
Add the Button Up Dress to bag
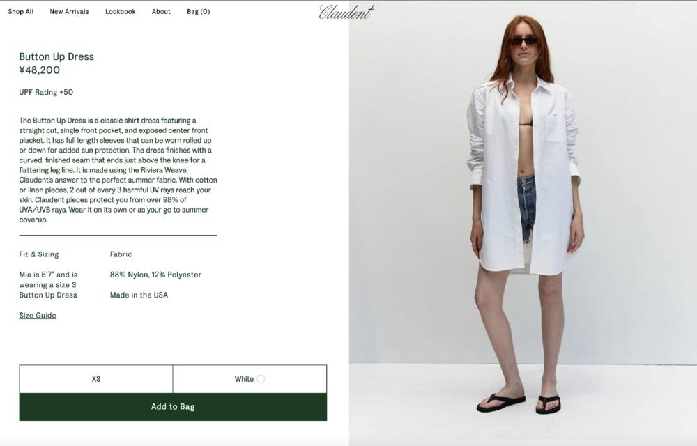click(173, 406)
